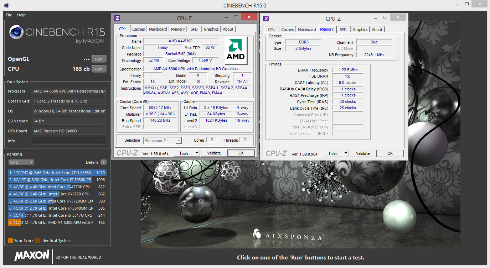Open the File menu
This screenshot has width=490, height=268.
tap(9, 15)
